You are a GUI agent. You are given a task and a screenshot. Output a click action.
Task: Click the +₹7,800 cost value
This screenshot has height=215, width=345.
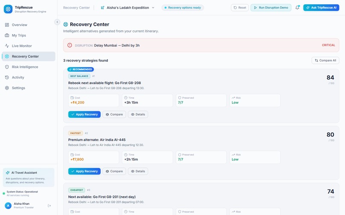tap(77, 160)
